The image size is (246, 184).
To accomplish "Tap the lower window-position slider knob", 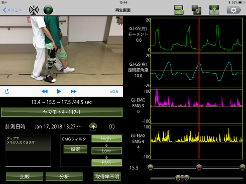I will click(x=182, y=178).
